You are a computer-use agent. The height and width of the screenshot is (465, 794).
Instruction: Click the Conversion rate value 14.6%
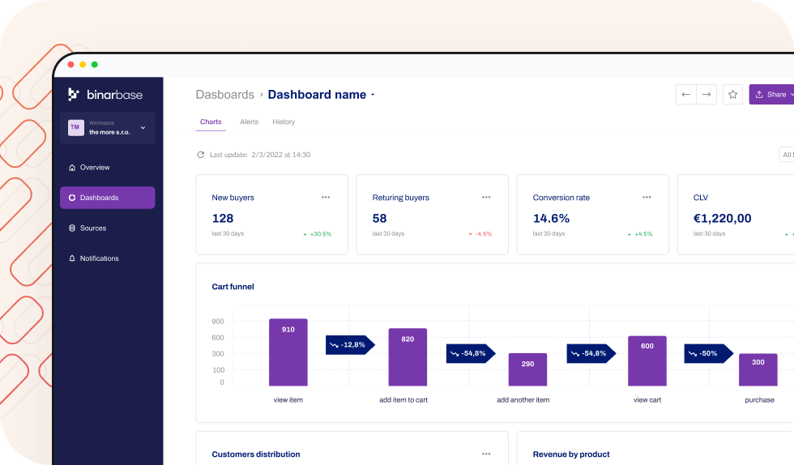551,218
